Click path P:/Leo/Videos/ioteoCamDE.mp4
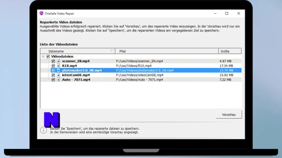This screenshot has height=158, width=282. (140, 75)
